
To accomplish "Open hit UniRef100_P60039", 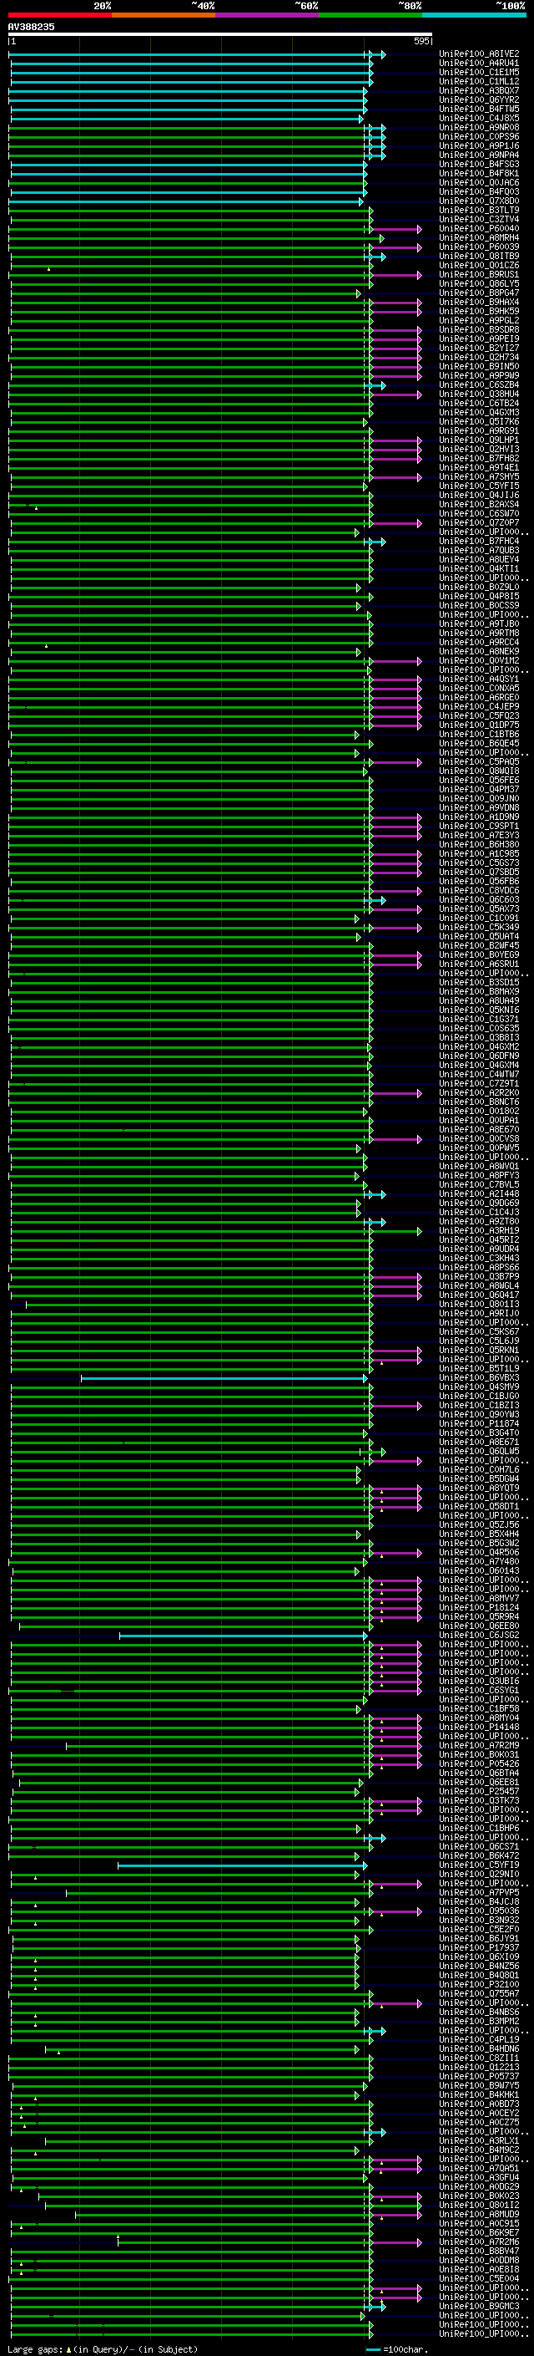I will tap(479, 247).
